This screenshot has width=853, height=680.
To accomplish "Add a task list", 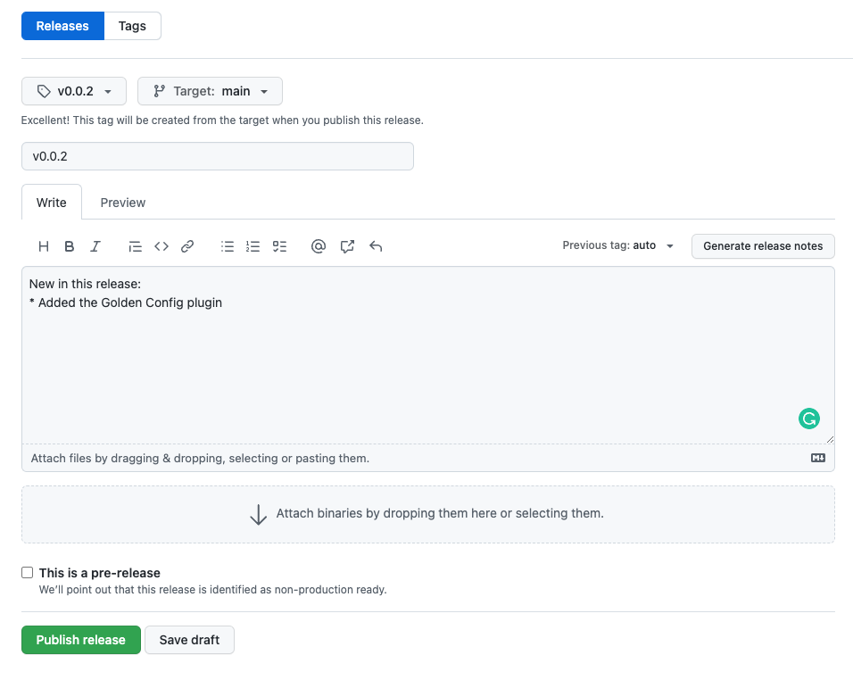I will click(x=279, y=246).
